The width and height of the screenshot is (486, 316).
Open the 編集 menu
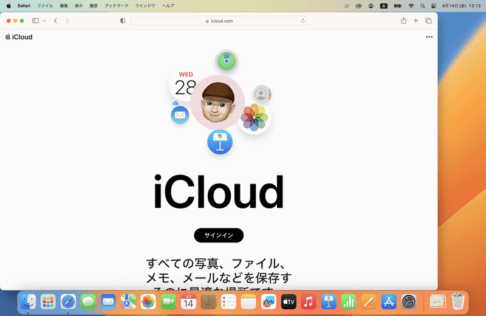click(x=64, y=5)
